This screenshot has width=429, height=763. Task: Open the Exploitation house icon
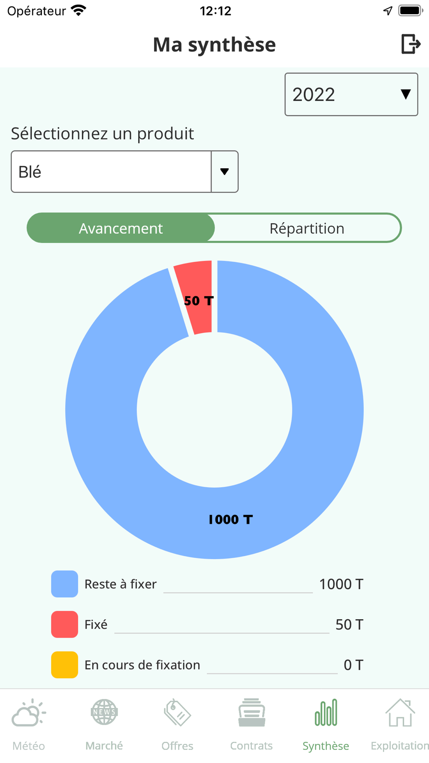[x=400, y=712]
